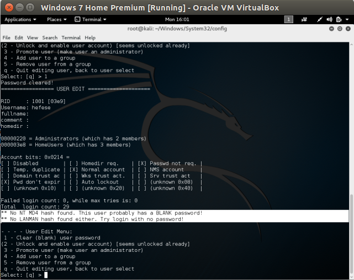Screen dimensions: 354x280
Task: Click the 'Total login count: 29' line
Action: [35, 207]
